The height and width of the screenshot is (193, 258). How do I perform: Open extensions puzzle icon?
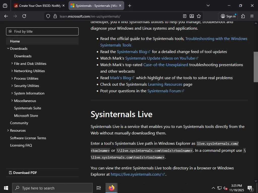pyautogui.click(x=243, y=16)
